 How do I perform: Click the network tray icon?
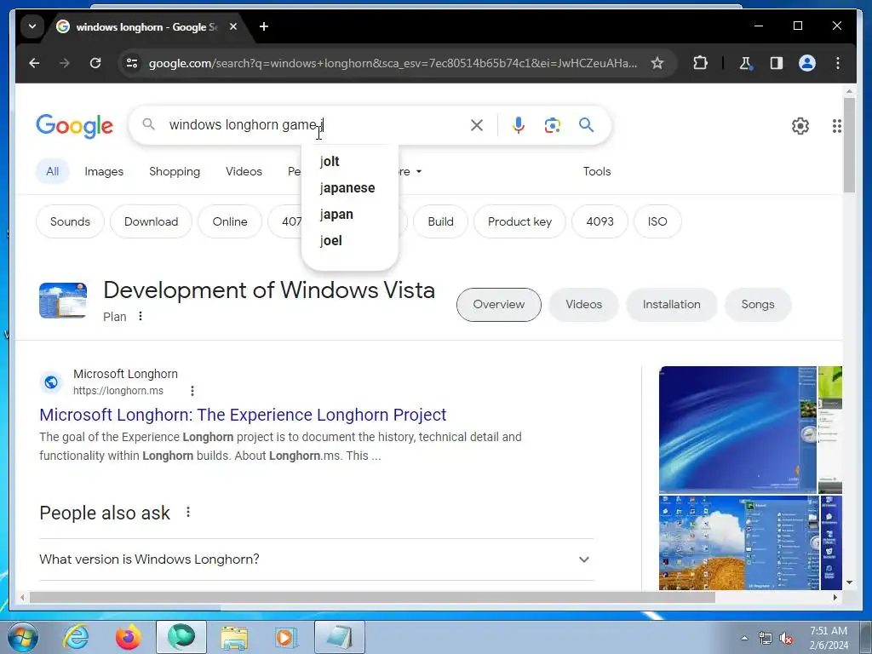click(x=766, y=639)
